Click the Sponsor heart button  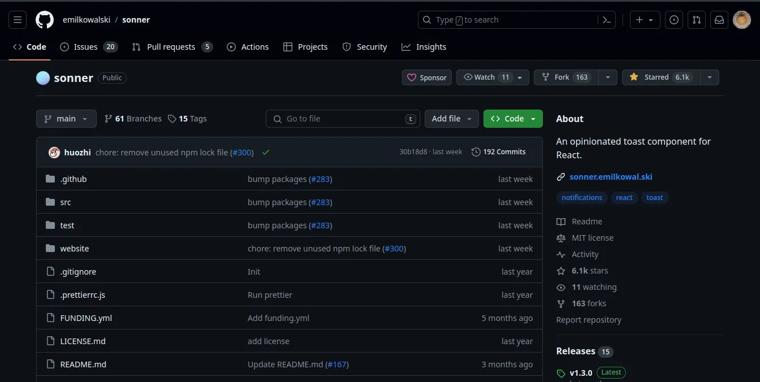(427, 77)
